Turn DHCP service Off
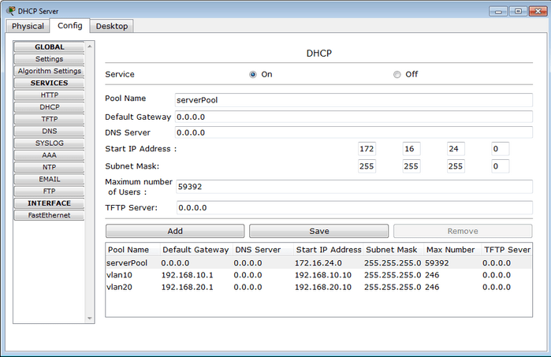 pyautogui.click(x=396, y=74)
